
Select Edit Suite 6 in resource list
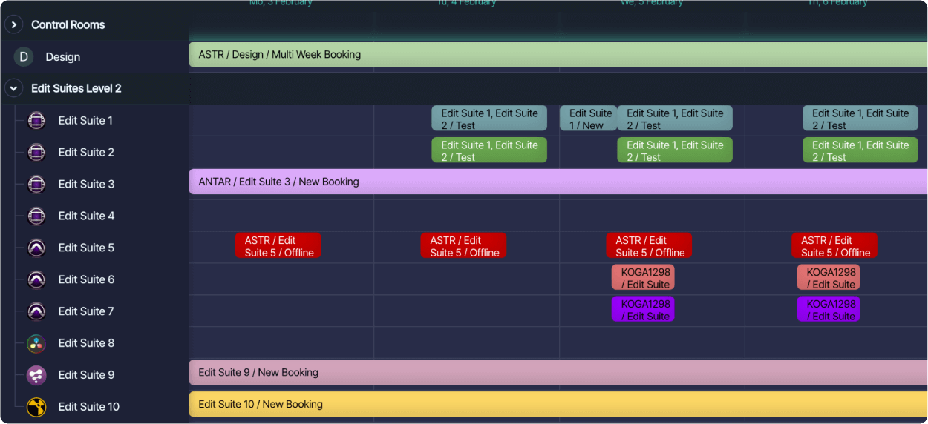pos(87,280)
